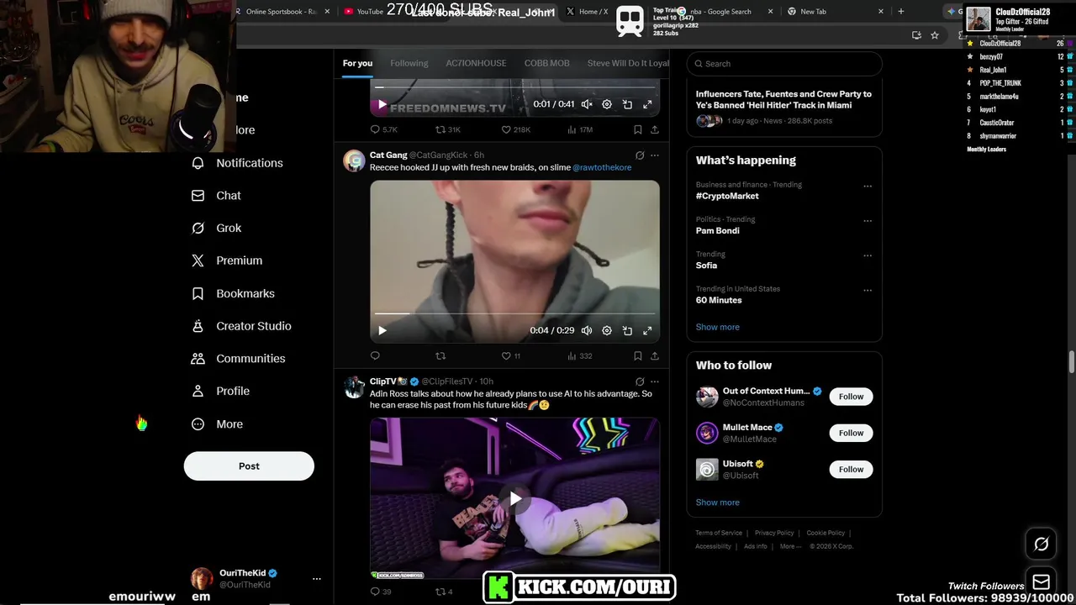Mute the braids video audio
The width and height of the screenshot is (1076, 605).
coord(587,330)
